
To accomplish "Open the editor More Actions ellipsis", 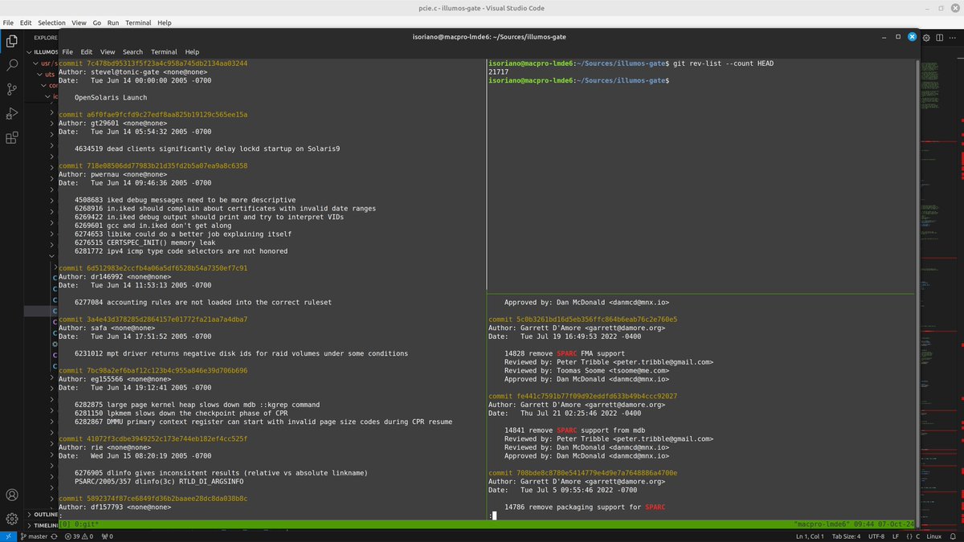I will (952, 37).
